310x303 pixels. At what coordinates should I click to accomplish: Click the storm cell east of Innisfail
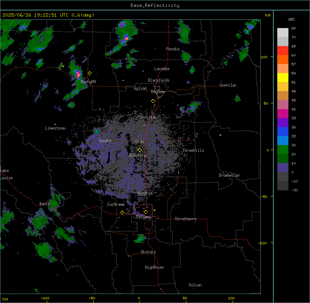(x=192, y=107)
